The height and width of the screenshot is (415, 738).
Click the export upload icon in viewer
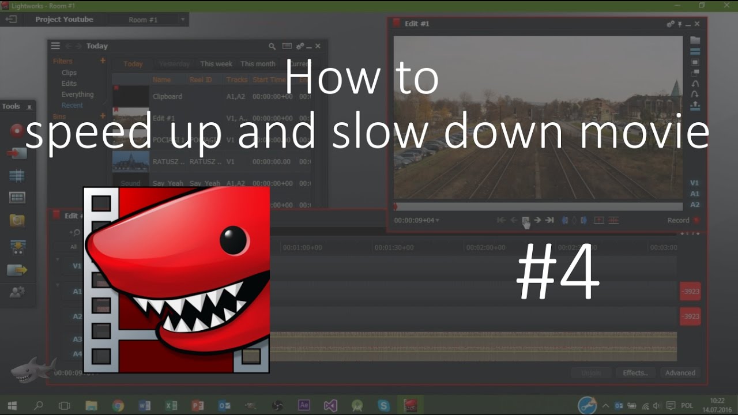pyautogui.click(x=695, y=106)
